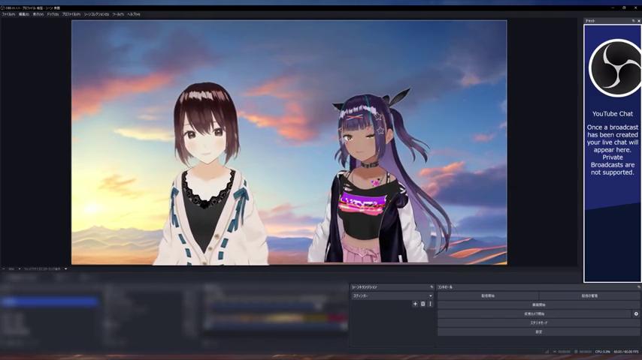The width and height of the screenshot is (642, 360).
Task: Open the View (表示) menu
Action: pyautogui.click(x=38, y=14)
